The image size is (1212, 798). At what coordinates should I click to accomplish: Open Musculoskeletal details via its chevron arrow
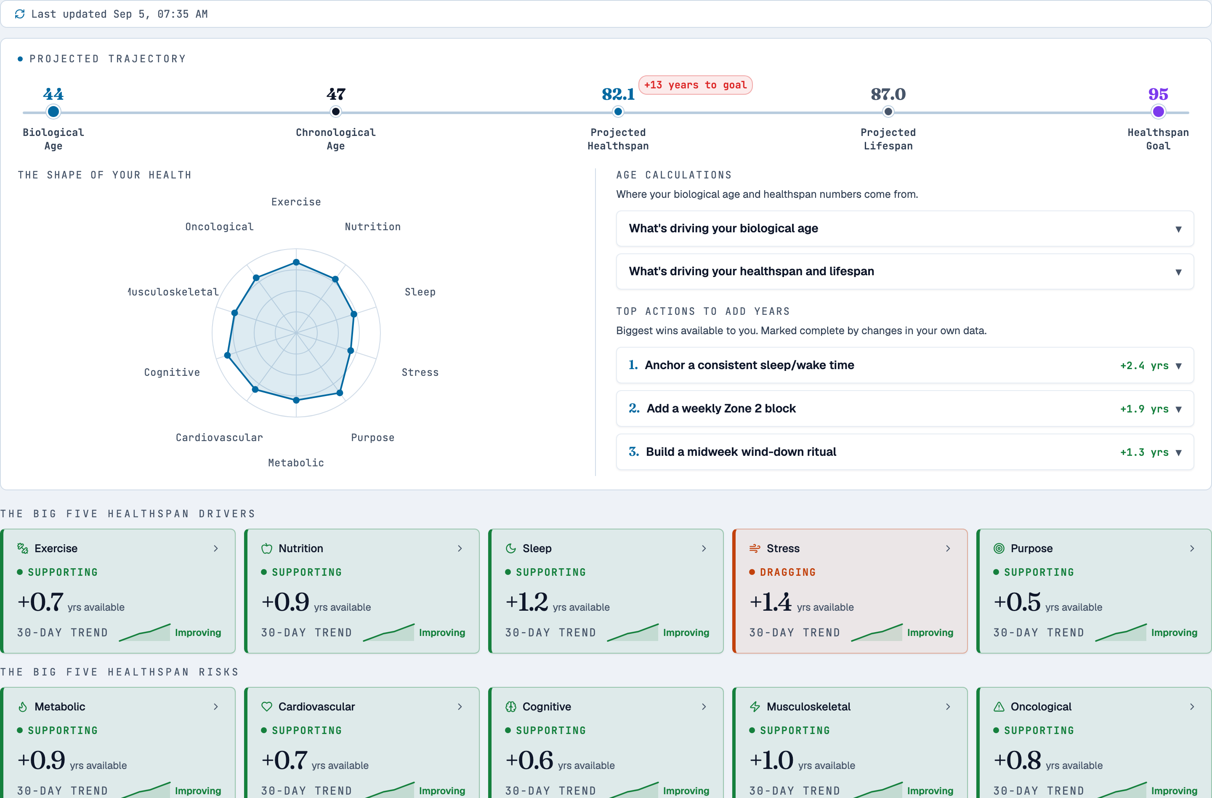tap(948, 706)
